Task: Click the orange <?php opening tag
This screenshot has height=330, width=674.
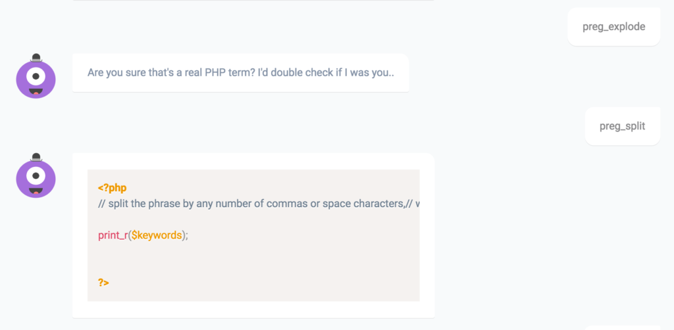Action: (112, 188)
